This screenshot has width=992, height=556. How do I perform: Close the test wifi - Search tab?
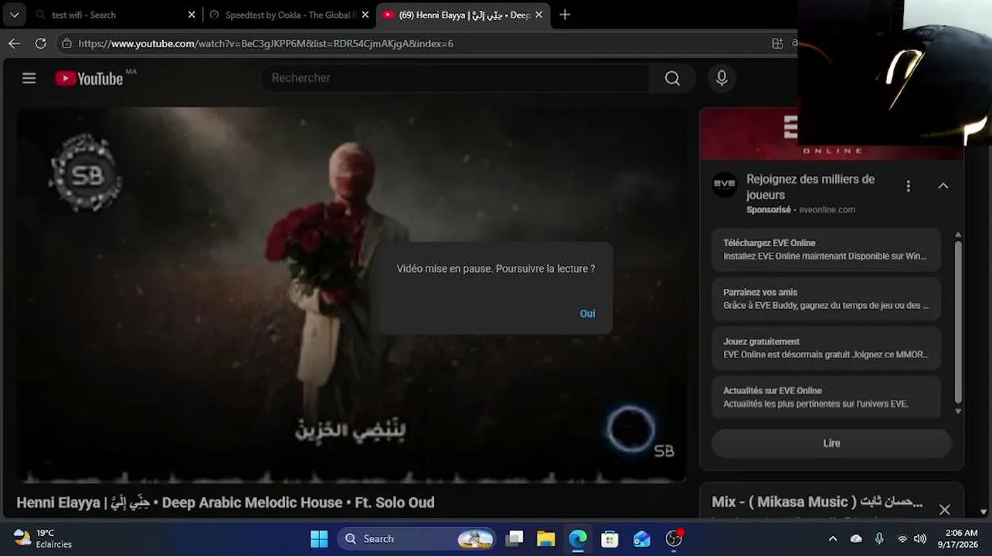pyautogui.click(x=192, y=15)
